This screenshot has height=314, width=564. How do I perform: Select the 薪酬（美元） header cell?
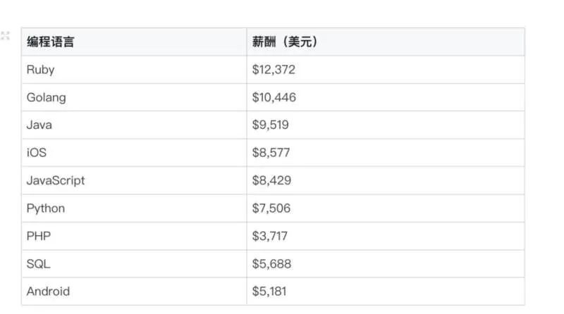[x=386, y=42]
